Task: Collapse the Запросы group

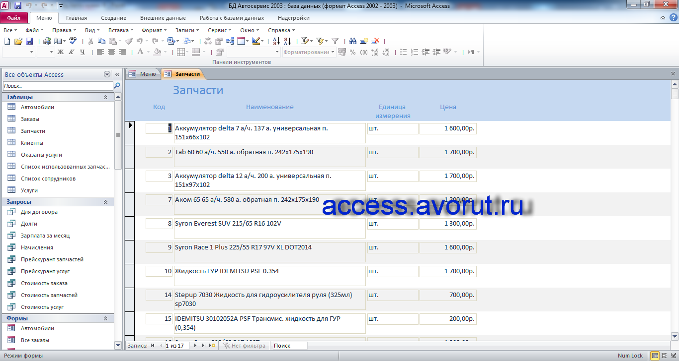Action: click(x=105, y=202)
